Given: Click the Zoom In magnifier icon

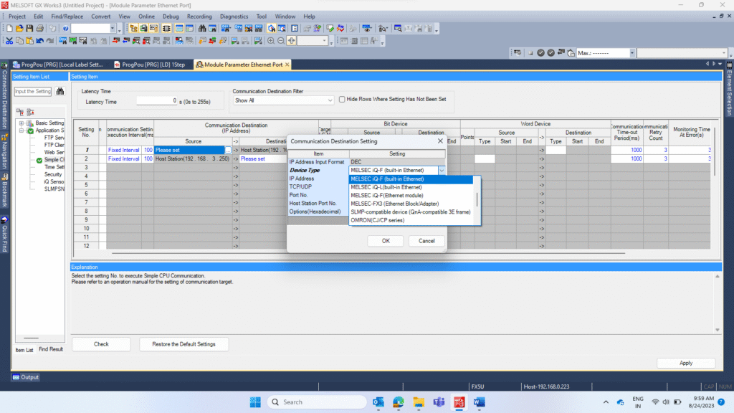Looking at the screenshot, I should click(270, 41).
